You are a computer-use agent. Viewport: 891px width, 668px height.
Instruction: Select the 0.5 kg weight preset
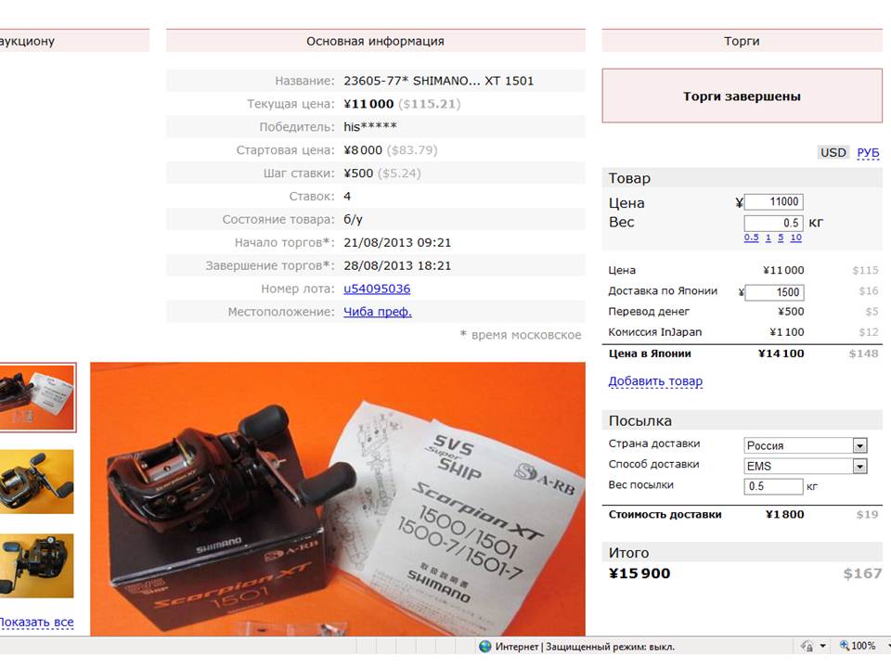tap(751, 238)
